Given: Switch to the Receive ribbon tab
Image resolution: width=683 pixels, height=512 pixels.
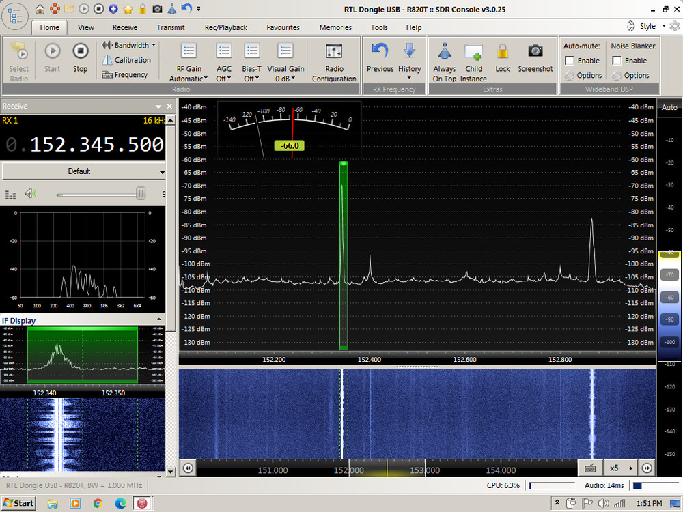Looking at the screenshot, I should (125, 27).
